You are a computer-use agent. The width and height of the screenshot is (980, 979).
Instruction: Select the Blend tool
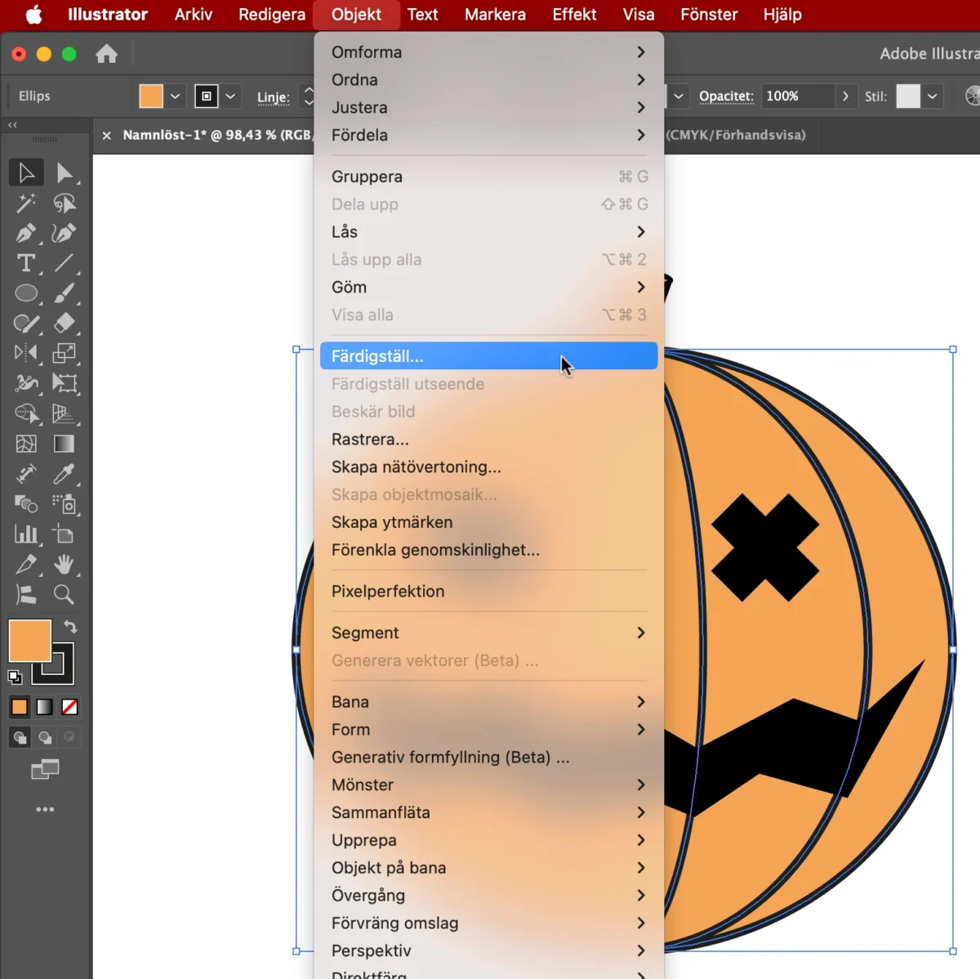tap(26, 504)
